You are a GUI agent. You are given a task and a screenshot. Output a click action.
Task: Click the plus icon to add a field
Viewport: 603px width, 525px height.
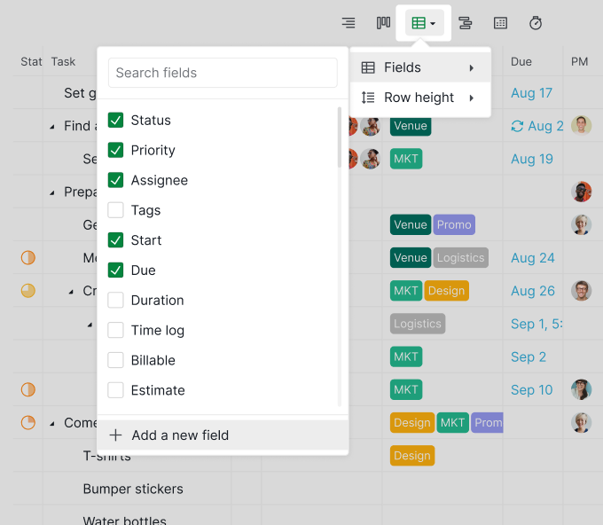click(x=115, y=435)
